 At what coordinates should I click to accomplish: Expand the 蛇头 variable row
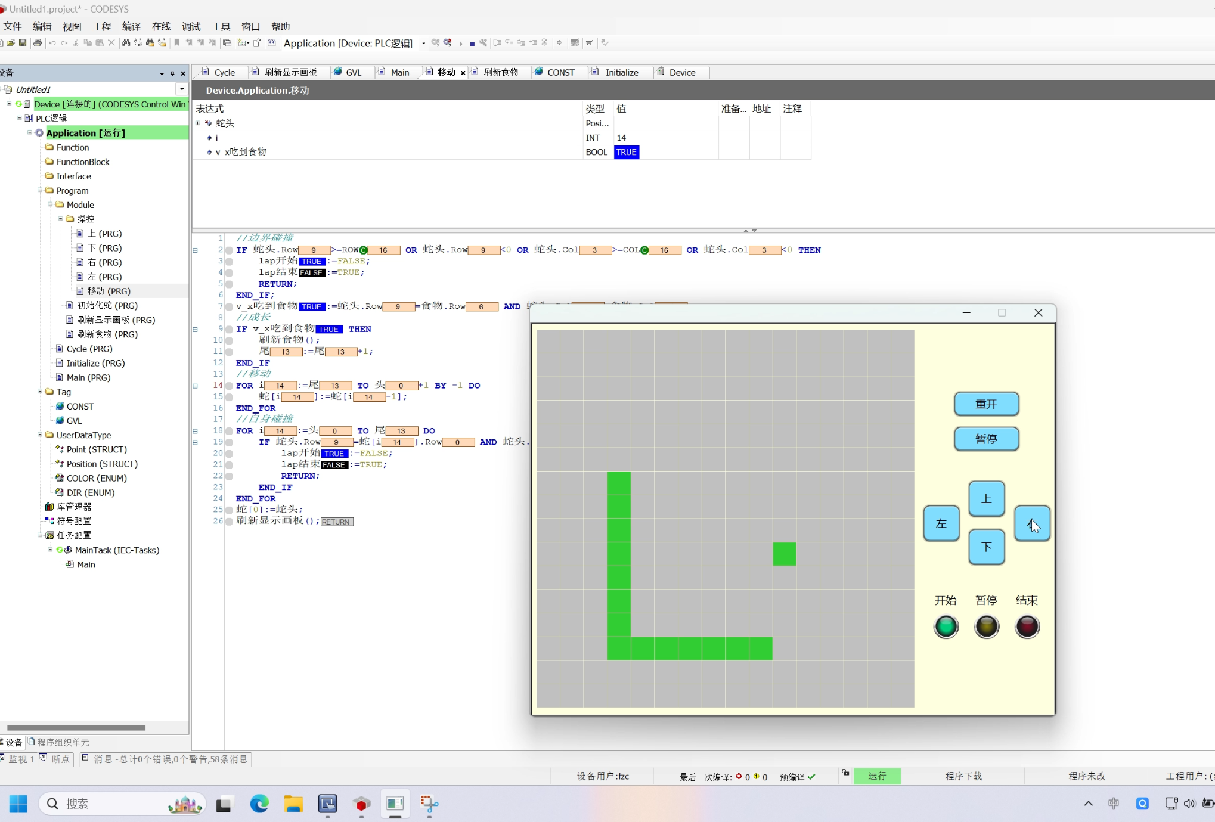click(198, 123)
